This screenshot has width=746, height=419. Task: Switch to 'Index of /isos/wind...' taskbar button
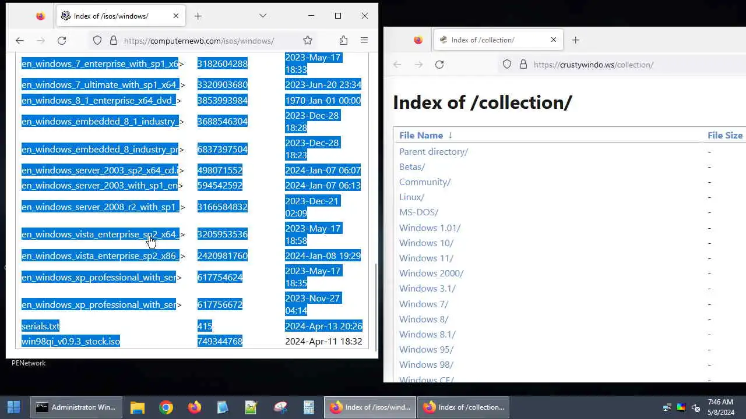click(x=371, y=407)
